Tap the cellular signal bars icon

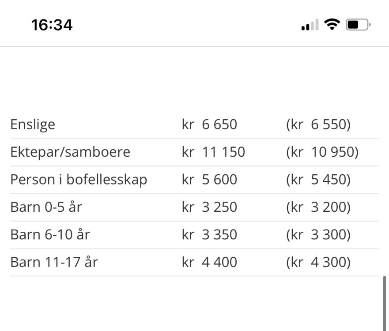[310, 25]
